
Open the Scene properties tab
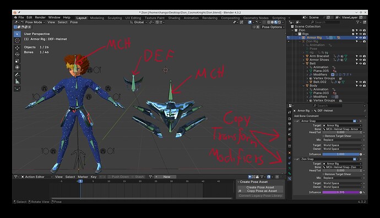click(290, 135)
